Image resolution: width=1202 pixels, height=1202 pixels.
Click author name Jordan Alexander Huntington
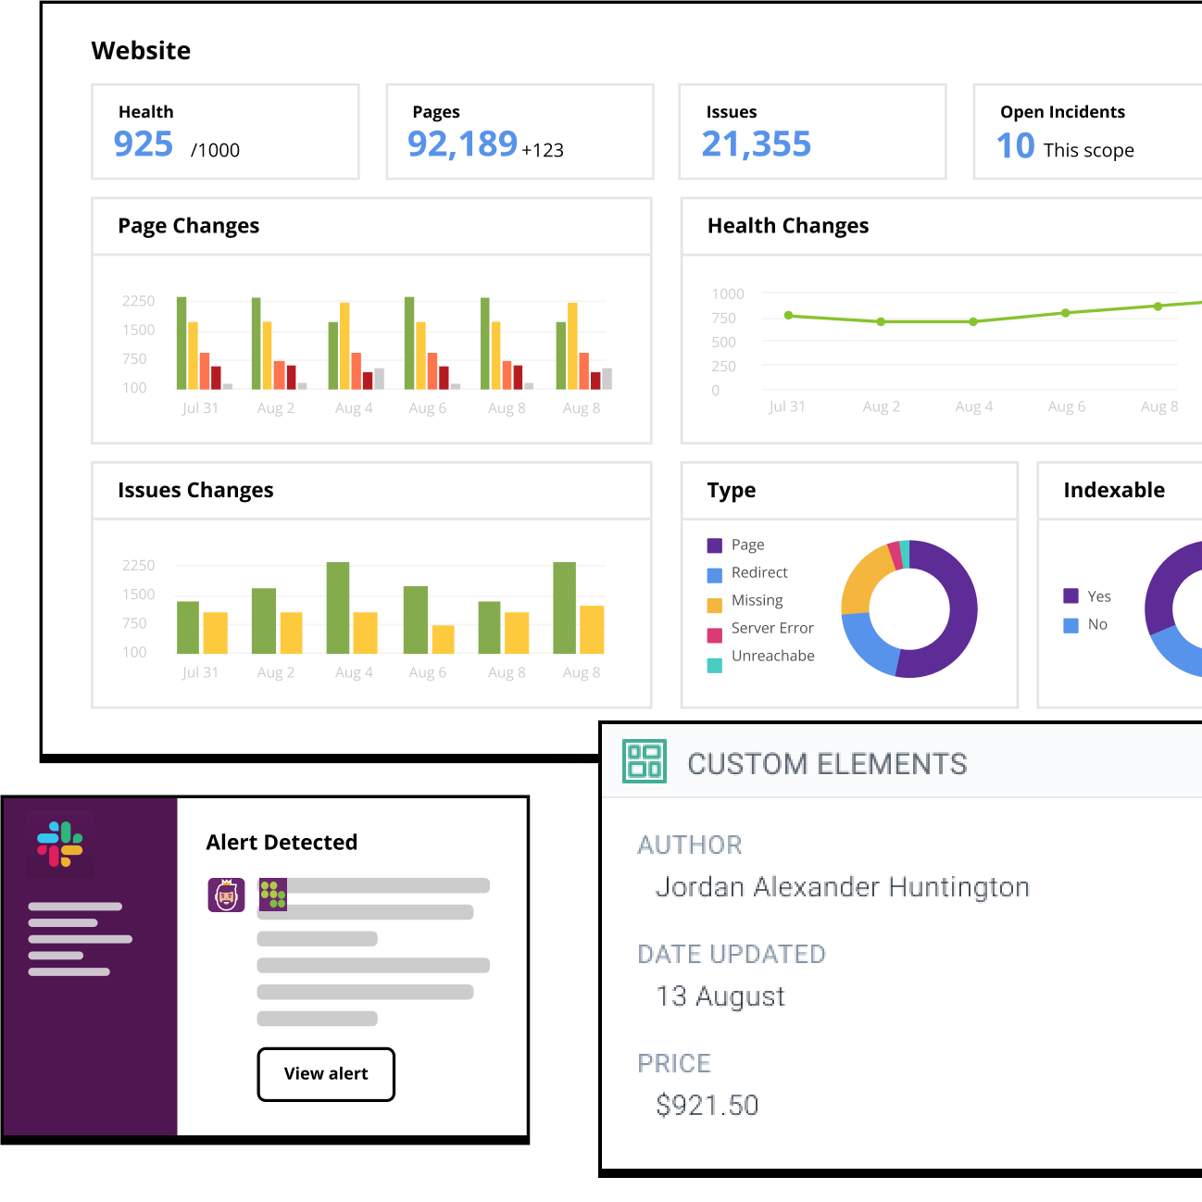pyautogui.click(x=843, y=887)
